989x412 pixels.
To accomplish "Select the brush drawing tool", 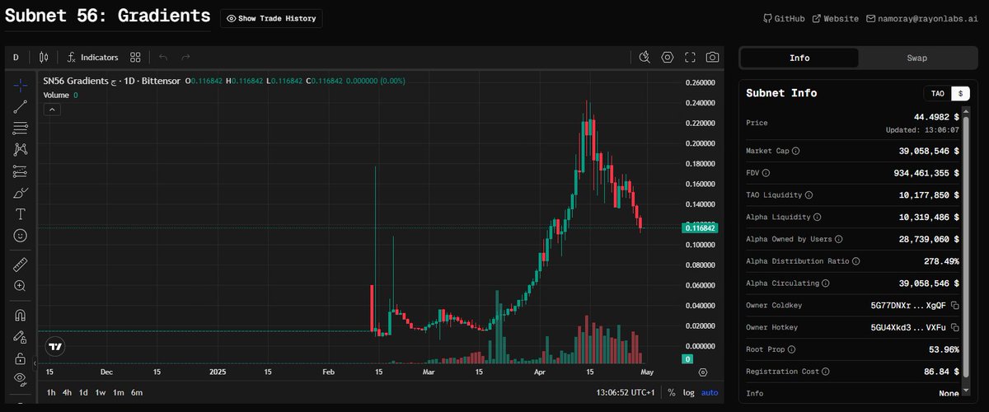I will 21,193.
